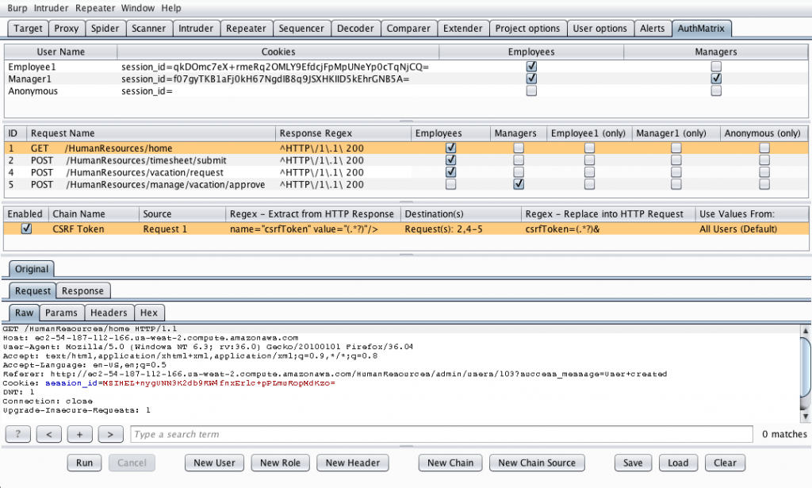The height and width of the screenshot is (488, 812).
Task: Open the Response tab
Action: click(83, 291)
